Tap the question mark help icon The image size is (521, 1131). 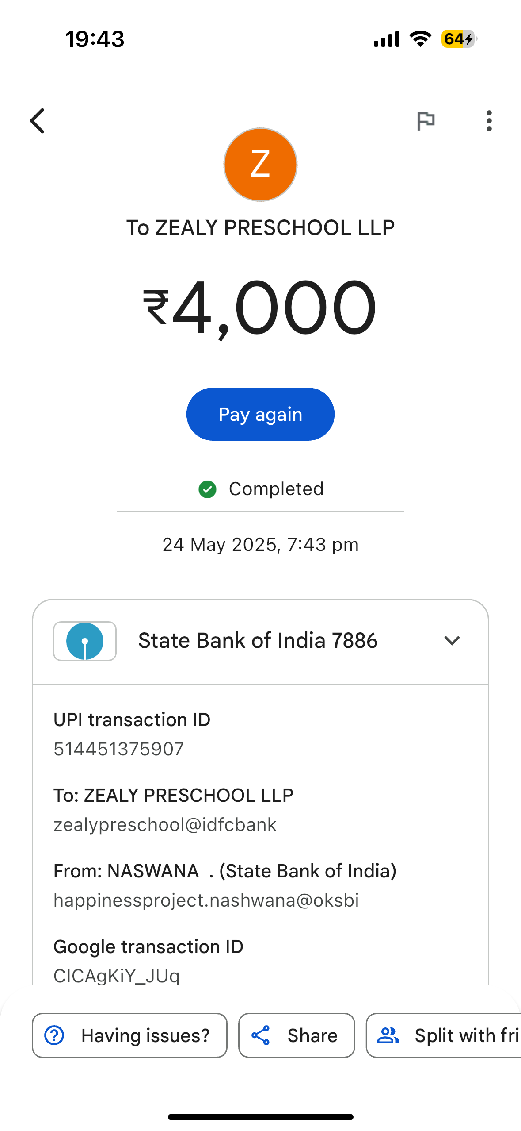point(54,1036)
